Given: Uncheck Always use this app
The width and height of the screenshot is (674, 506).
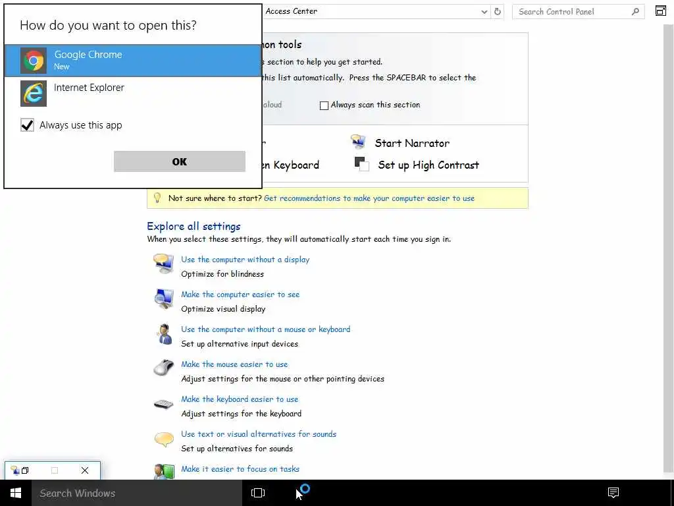Looking at the screenshot, I should (28, 125).
